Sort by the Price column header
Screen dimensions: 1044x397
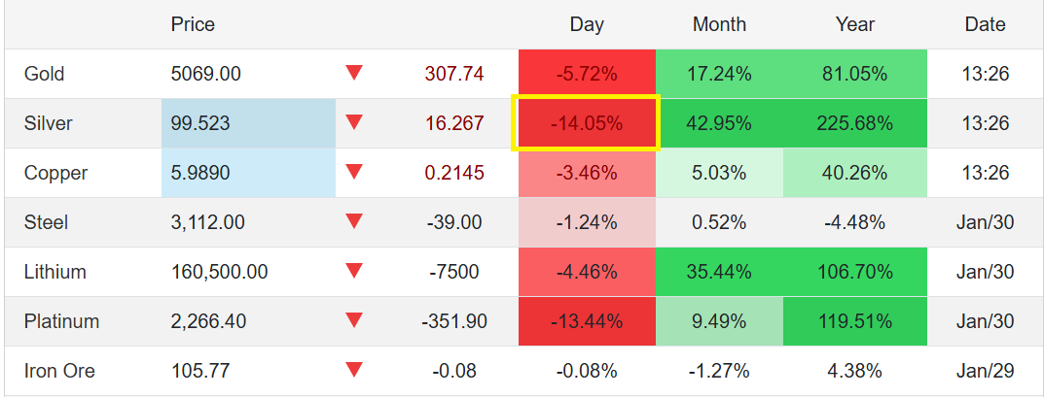point(193,24)
